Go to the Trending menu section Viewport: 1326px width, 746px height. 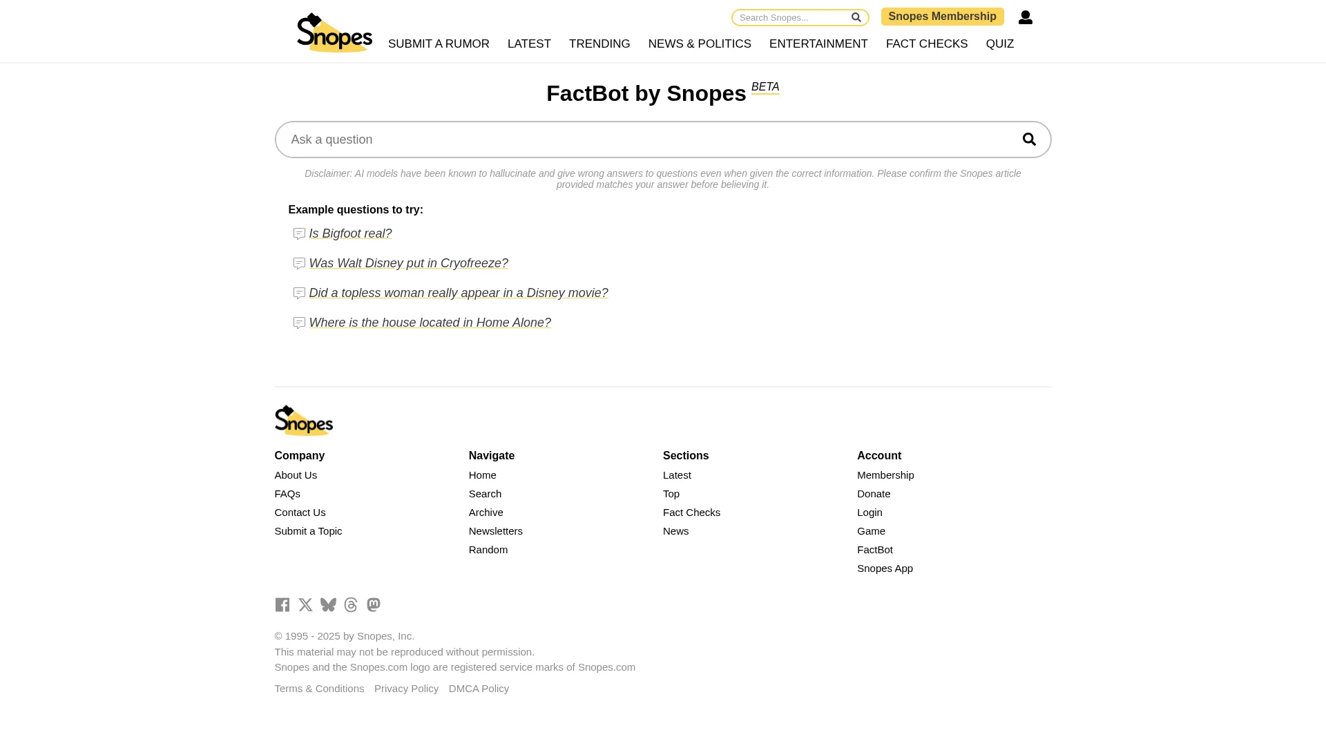pos(599,44)
